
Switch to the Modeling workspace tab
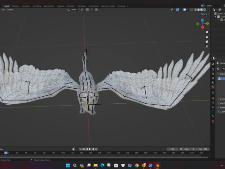15,6
